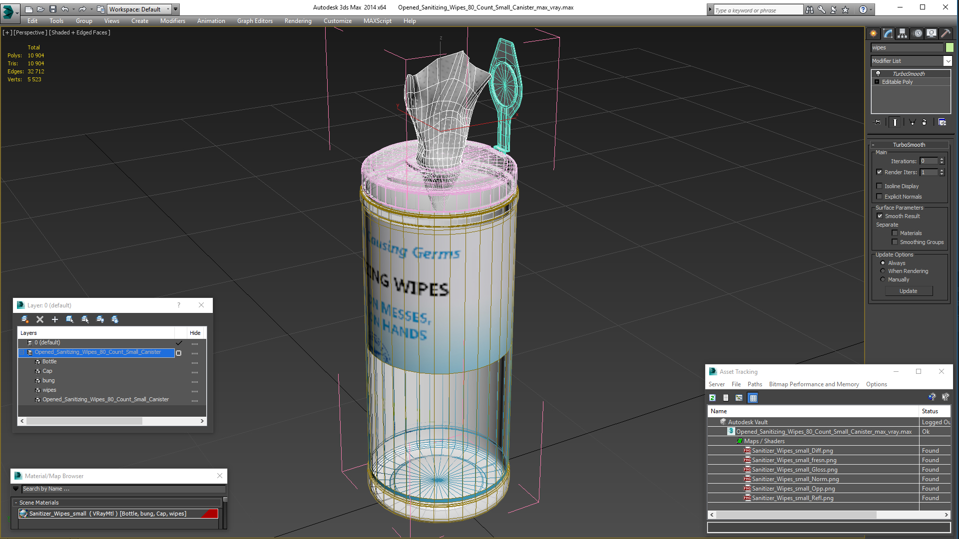Click the Pin Stack icon
The width and height of the screenshot is (959, 539).
[x=878, y=122]
